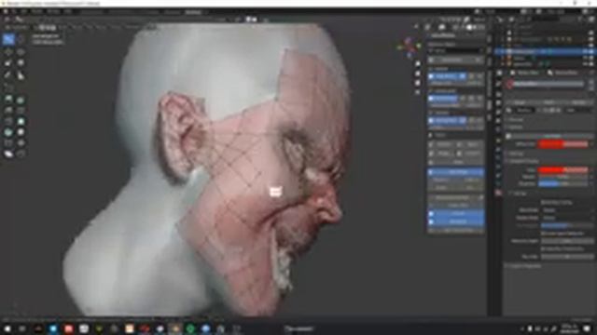Open the outliner filter dropdown

pyautogui.click(x=581, y=19)
